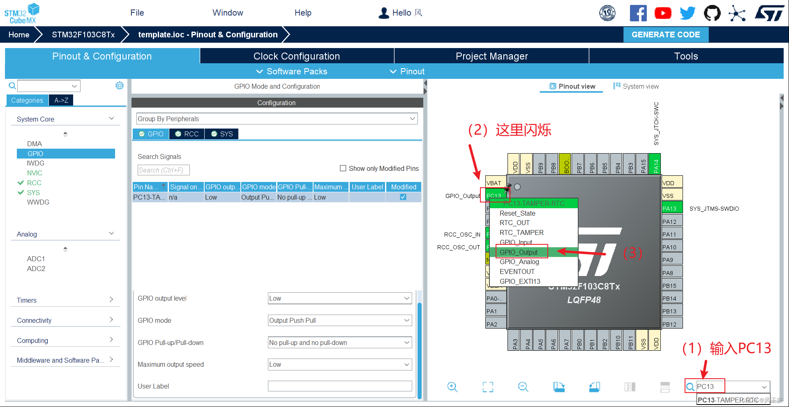Select NVIC in System Core list
789x407 pixels.
[x=35, y=173]
